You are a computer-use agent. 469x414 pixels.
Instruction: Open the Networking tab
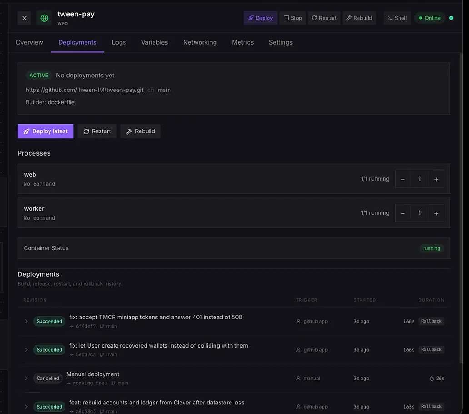coord(200,42)
